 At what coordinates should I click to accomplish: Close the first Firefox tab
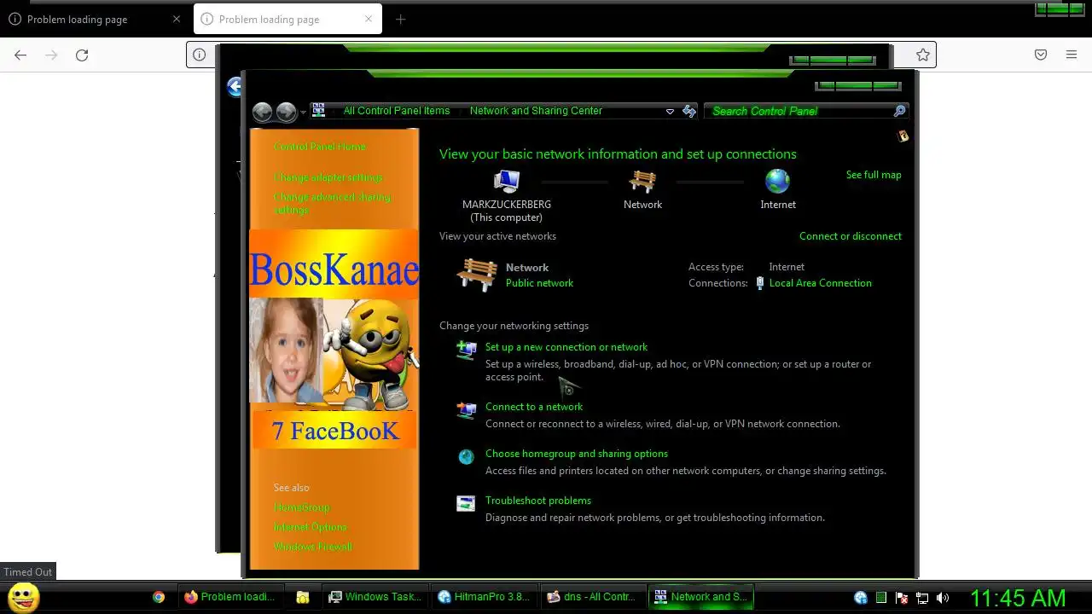pyautogui.click(x=177, y=19)
